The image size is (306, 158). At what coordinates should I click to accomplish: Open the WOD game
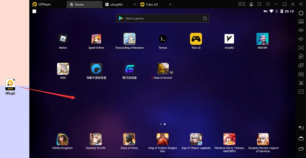(x=63, y=69)
